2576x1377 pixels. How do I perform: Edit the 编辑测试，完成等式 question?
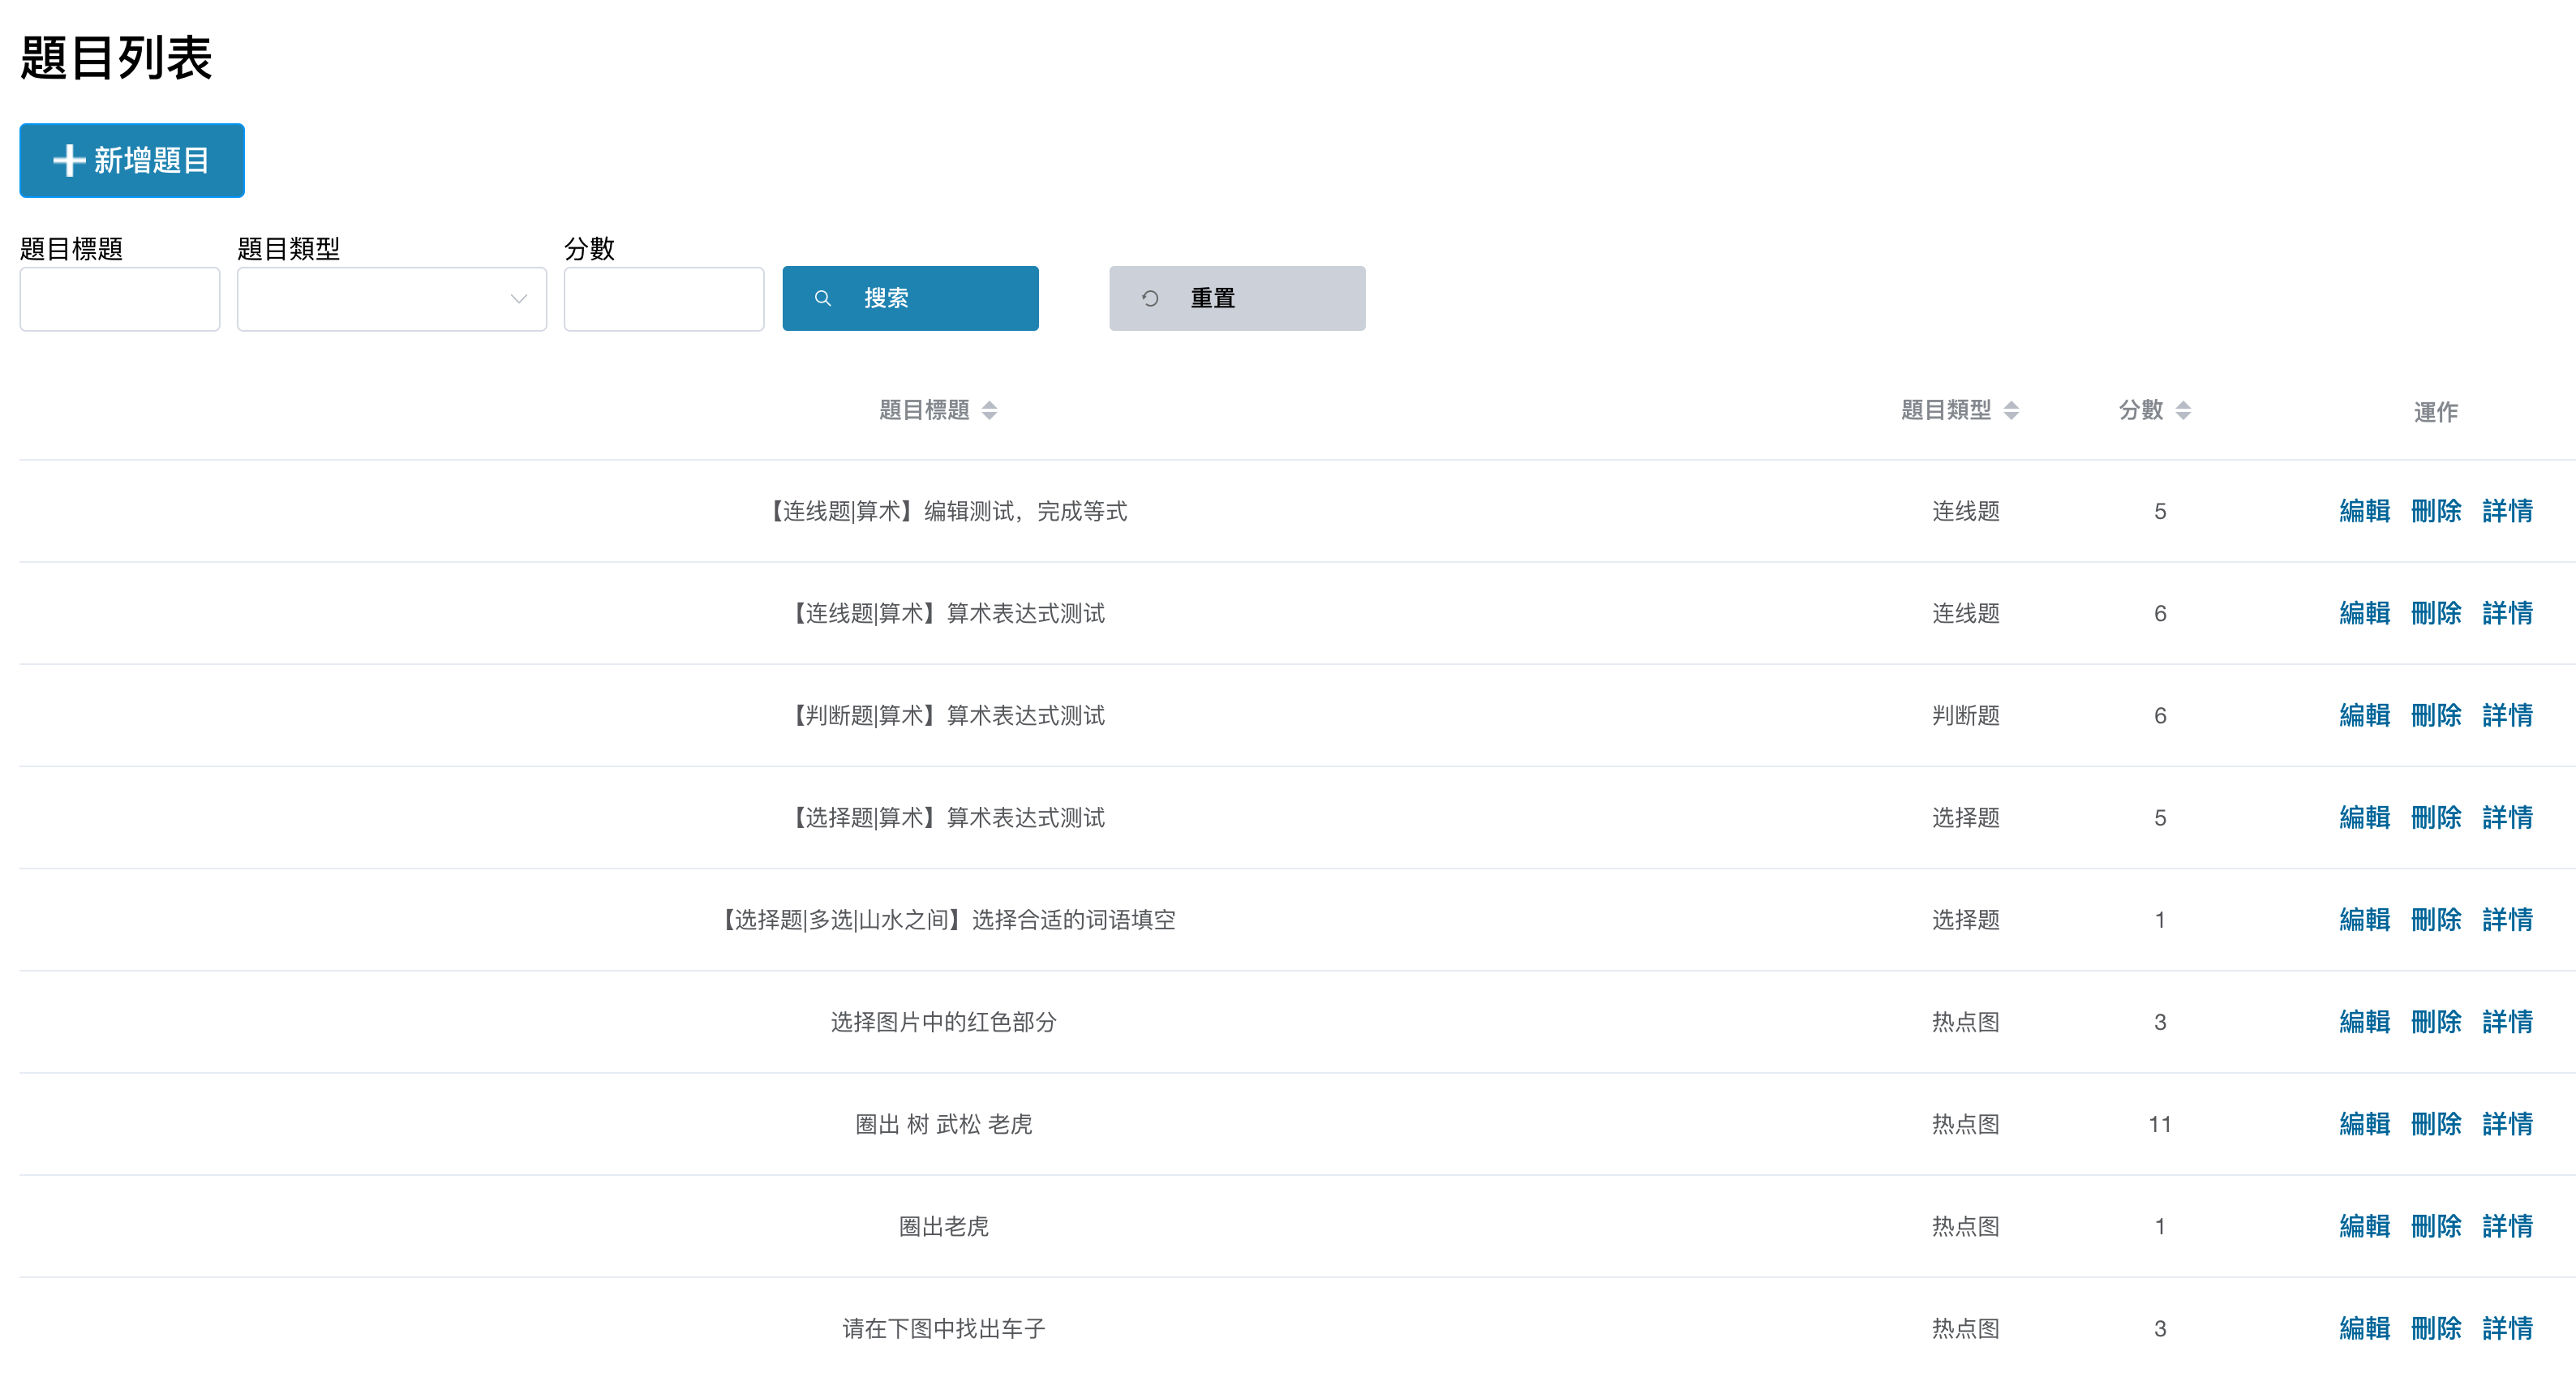pos(2365,511)
